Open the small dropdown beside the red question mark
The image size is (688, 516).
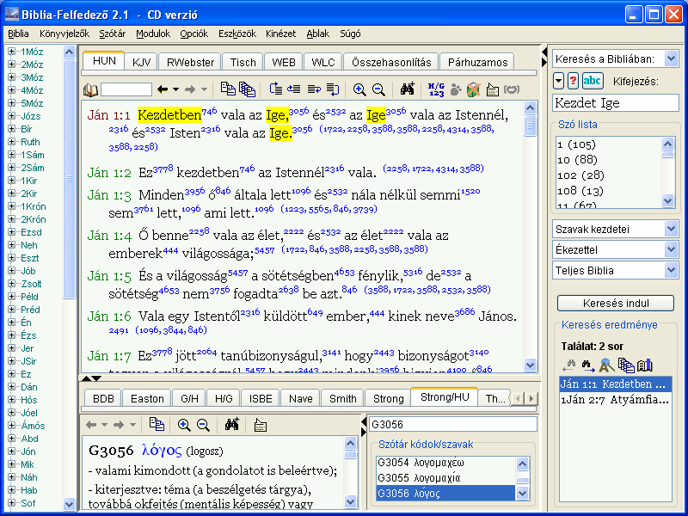558,81
